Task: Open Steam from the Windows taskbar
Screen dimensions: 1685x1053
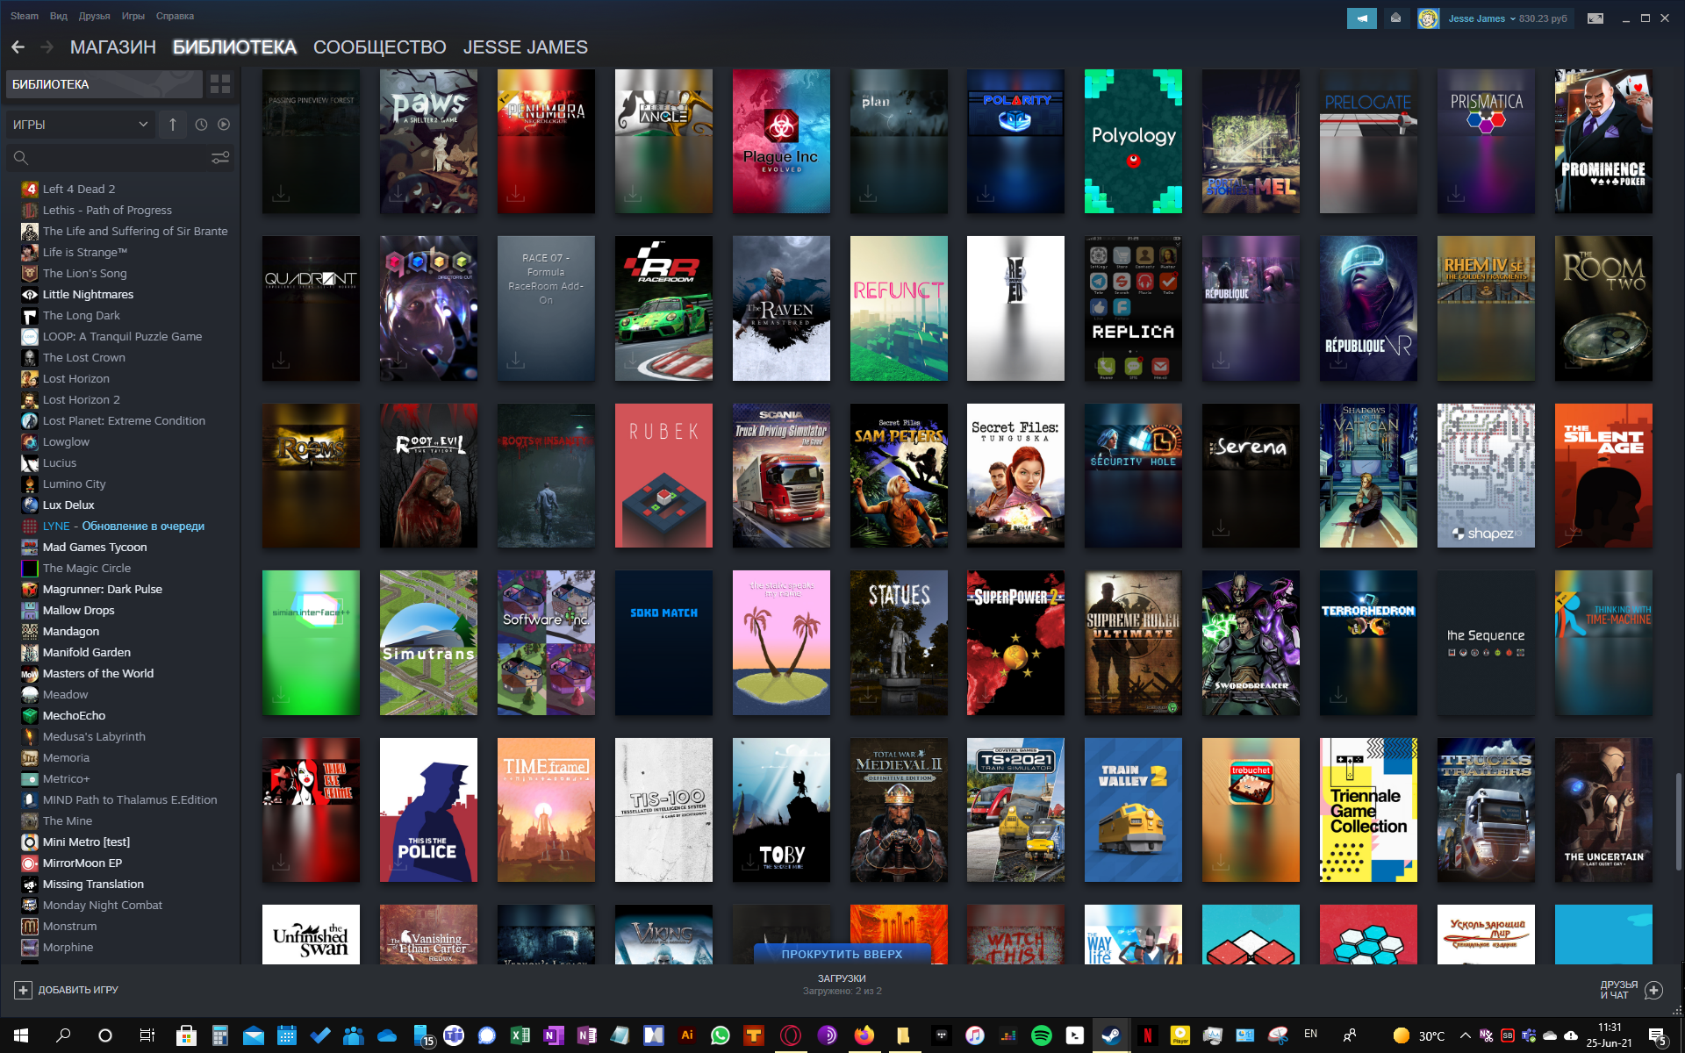Action: click(x=1110, y=1035)
